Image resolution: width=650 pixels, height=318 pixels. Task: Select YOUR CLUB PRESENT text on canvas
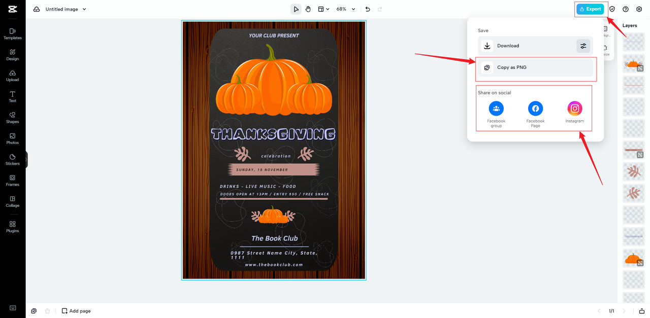click(x=274, y=36)
